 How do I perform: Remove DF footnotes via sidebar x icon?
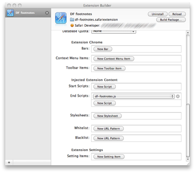click(47, 13)
